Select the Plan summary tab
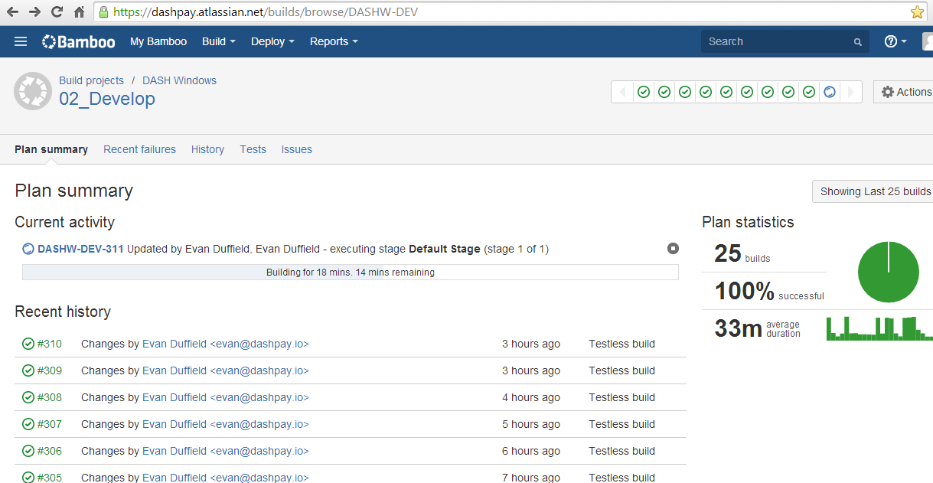933x483 pixels. click(x=51, y=149)
